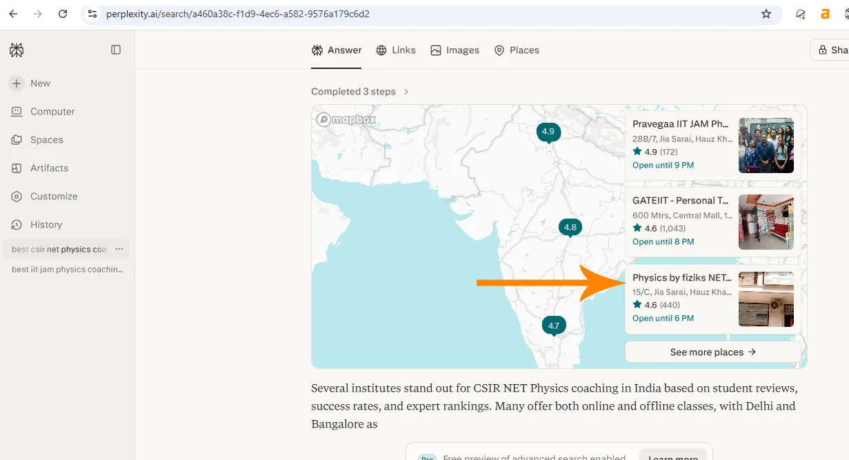Open options menu for csir net thread
Image resolution: width=849 pixels, height=460 pixels.
pyautogui.click(x=119, y=249)
